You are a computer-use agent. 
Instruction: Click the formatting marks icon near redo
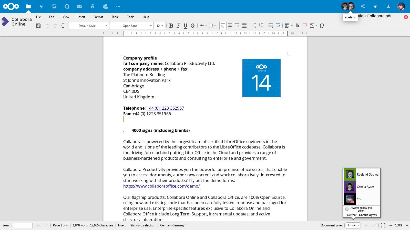(62, 26)
